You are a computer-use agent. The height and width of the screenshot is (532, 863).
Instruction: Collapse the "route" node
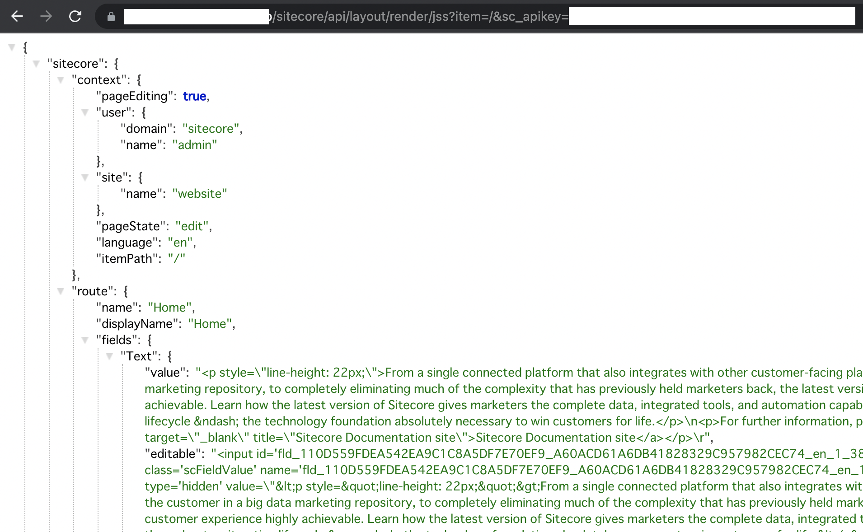61,291
